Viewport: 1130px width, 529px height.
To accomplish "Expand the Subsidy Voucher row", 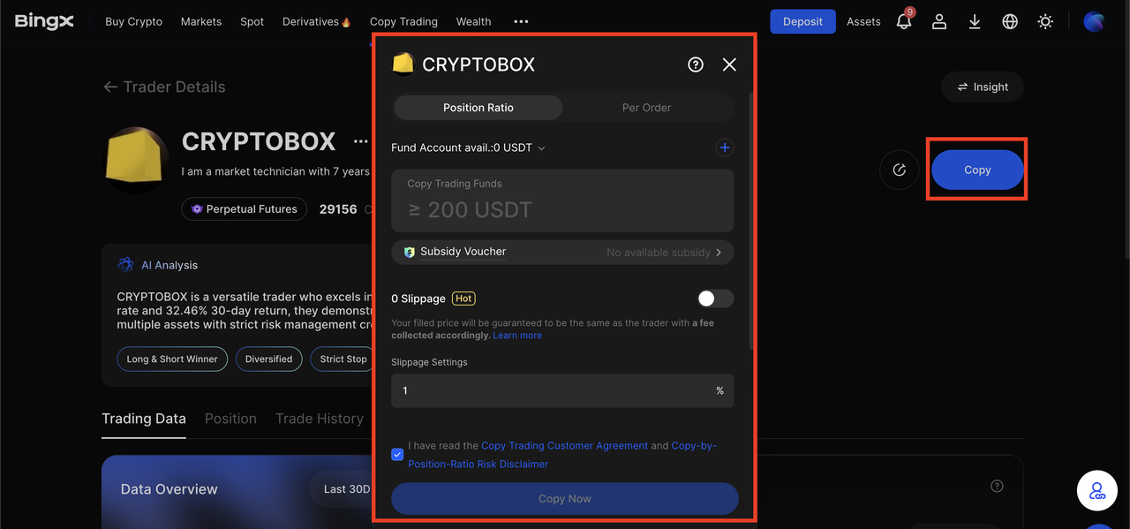I will coord(562,253).
